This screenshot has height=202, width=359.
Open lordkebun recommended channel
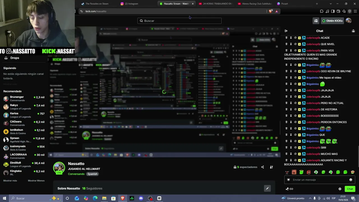coord(24,132)
